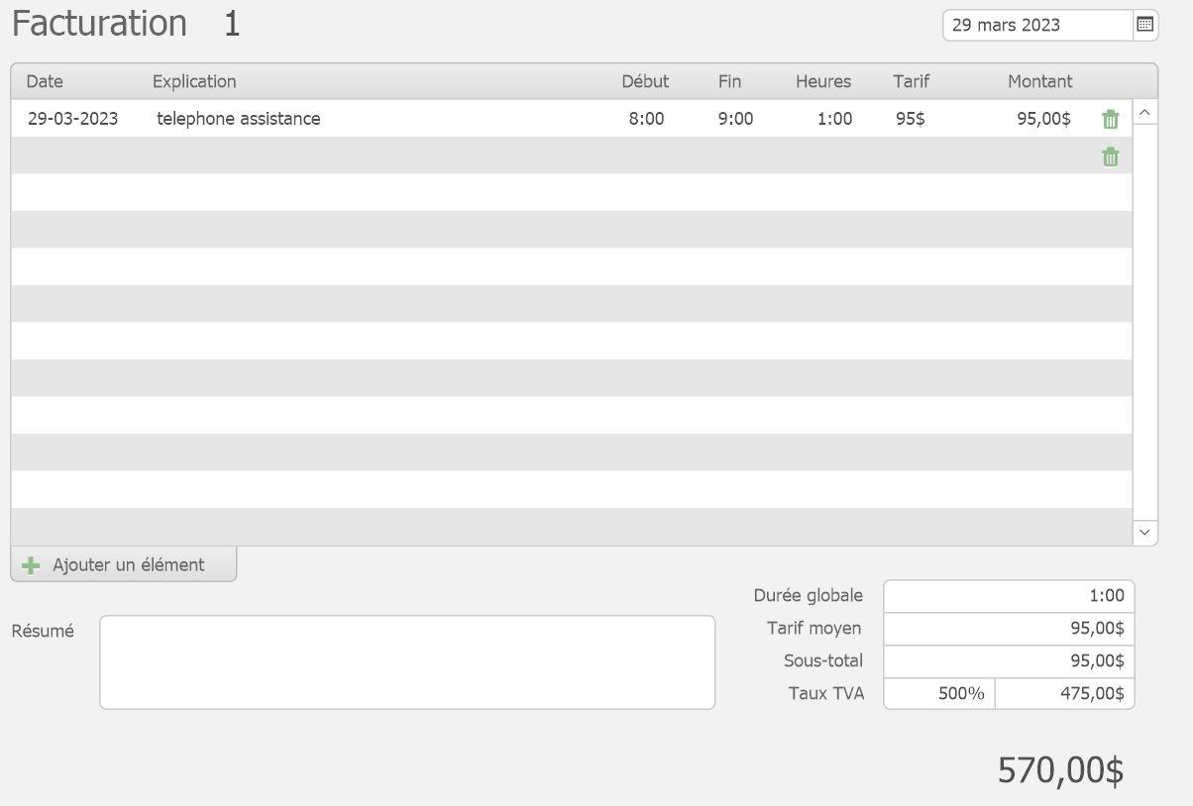
Task: Click the 95$ tarif cell
Action: click(x=910, y=119)
